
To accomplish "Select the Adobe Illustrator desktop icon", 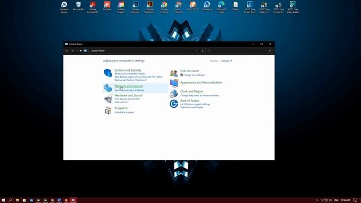I will click(149, 7).
